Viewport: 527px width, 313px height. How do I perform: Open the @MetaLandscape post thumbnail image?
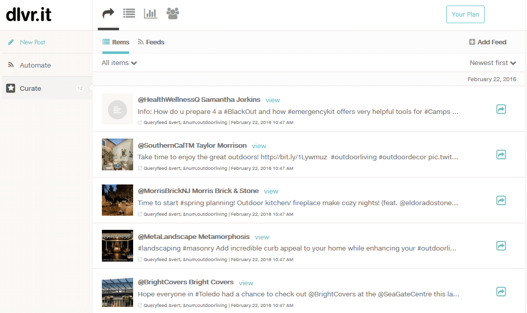point(117,246)
